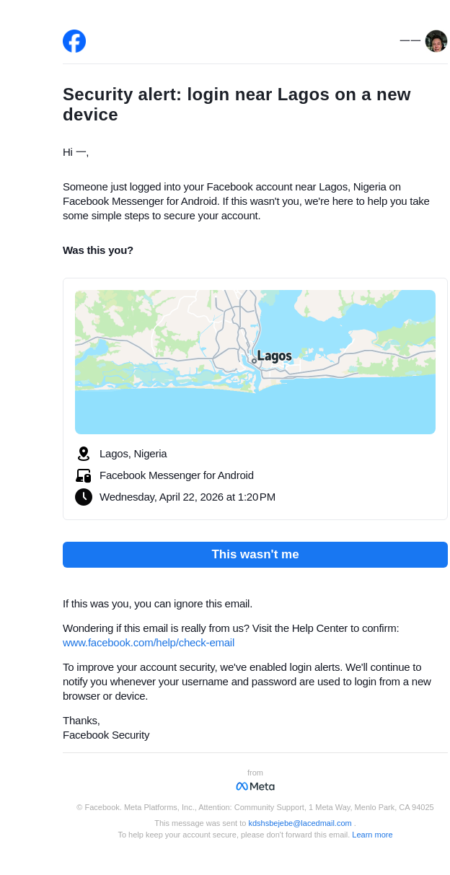Click the Meta logo in footer

coord(255,786)
